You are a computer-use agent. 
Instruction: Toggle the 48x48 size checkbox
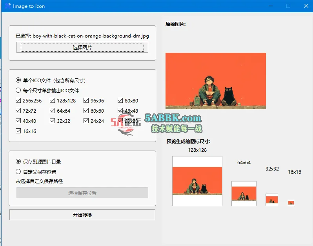tap(120, 110)
